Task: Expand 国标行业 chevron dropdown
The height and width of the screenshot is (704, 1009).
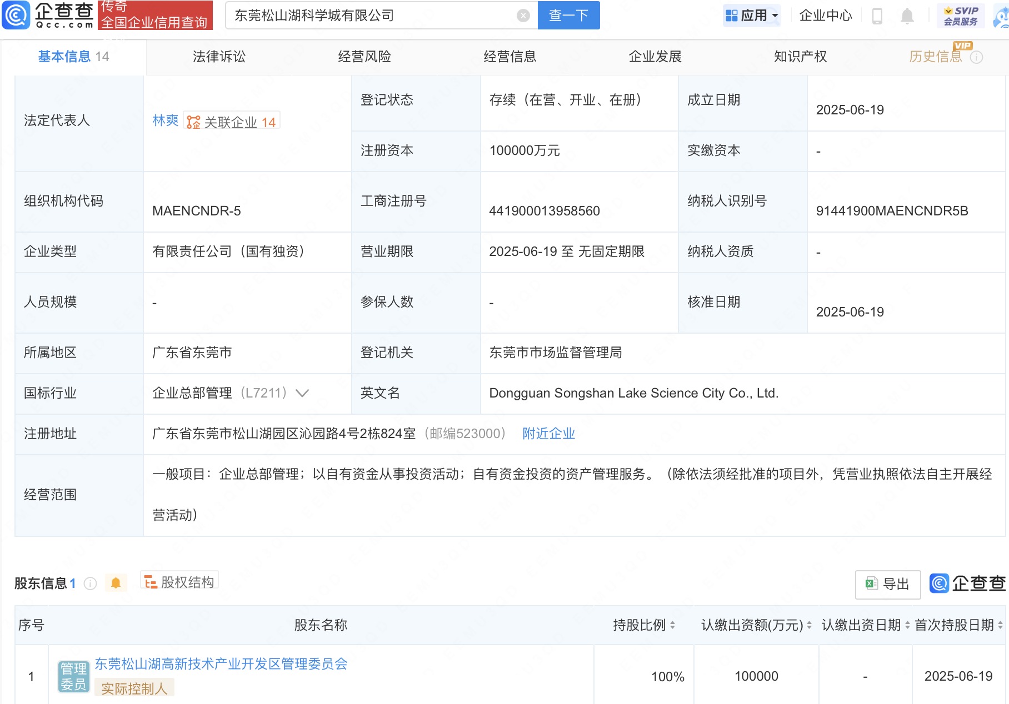Action: pyautogui.click(x=302, y=393)
